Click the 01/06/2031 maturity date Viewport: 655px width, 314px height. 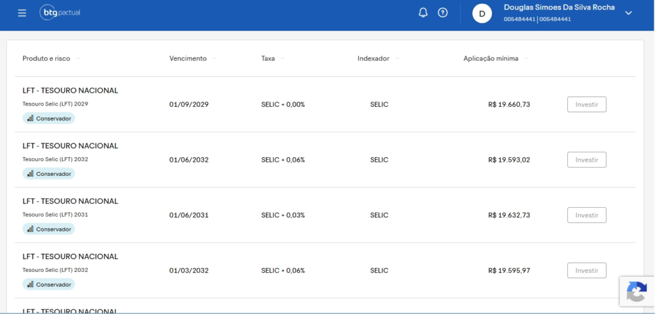[189, 215]
